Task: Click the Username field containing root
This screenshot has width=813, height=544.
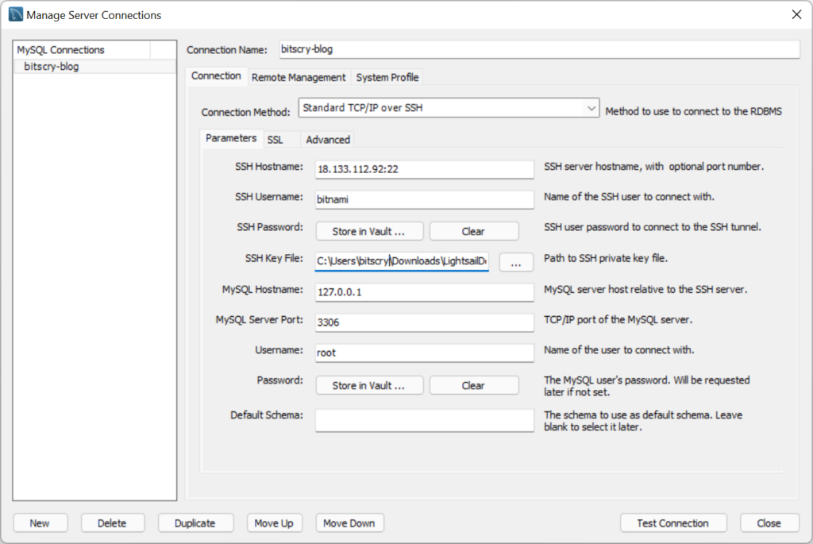Action: click(x=424, y=353)
